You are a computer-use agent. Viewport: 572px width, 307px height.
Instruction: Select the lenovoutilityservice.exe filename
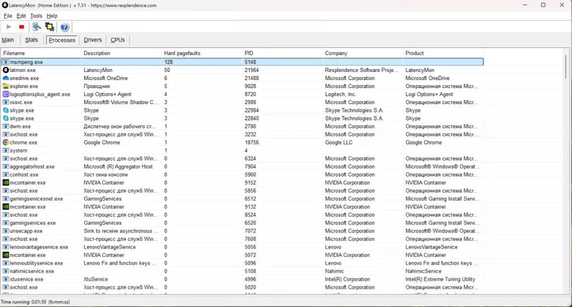point(36,263)
